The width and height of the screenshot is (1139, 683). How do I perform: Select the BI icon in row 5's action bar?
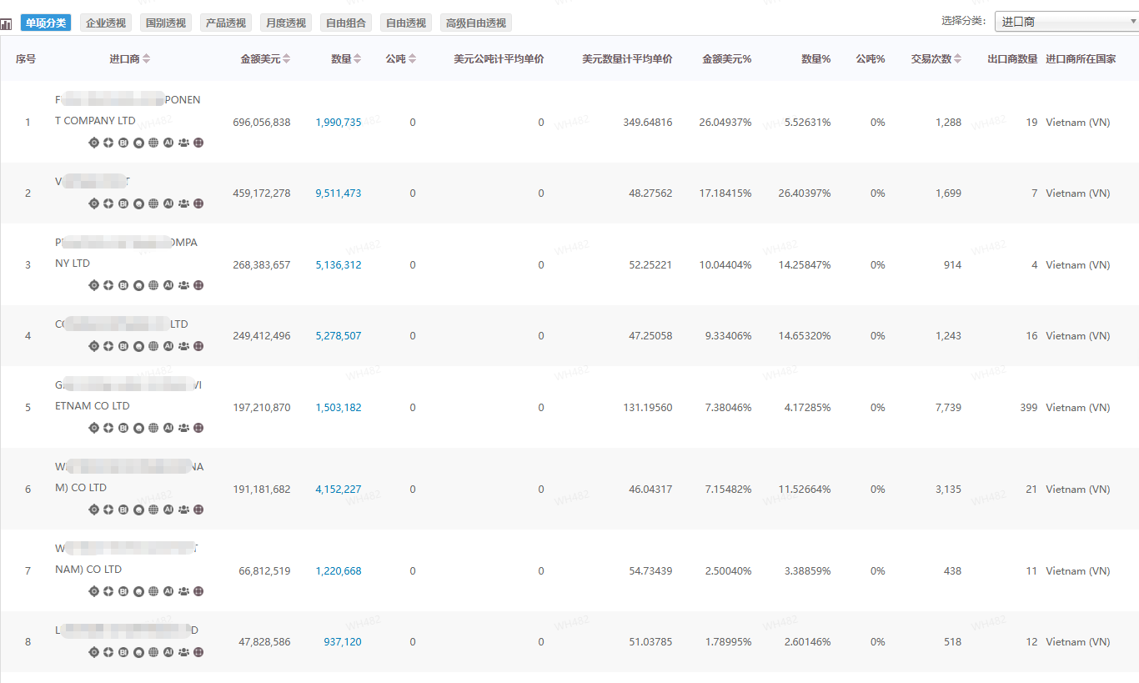(x=123, y=427)
